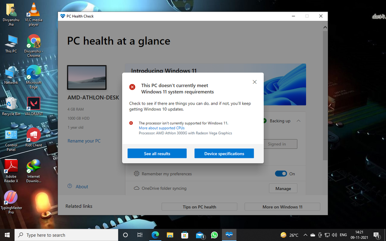Open clock and date flyout

point(359,235)
